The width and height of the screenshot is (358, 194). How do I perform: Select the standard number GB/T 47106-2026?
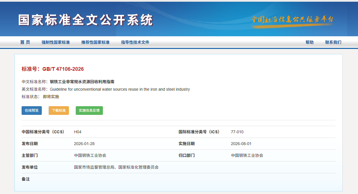coord(62,69)
